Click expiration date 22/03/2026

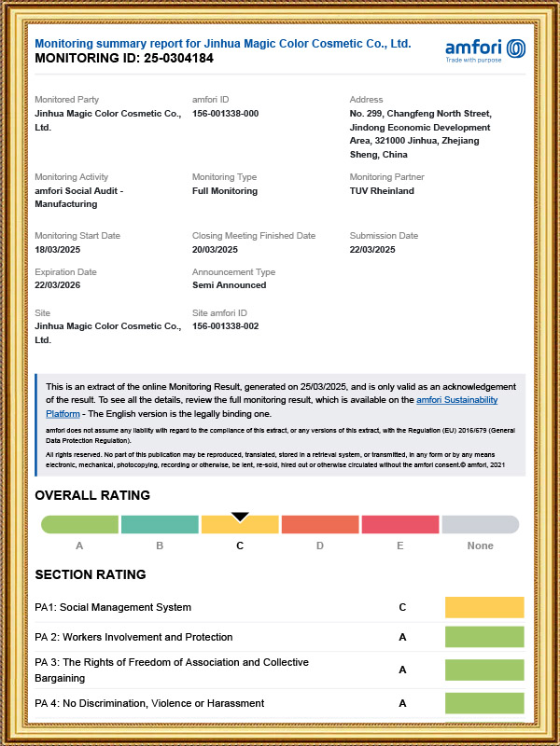coord(57,285)
